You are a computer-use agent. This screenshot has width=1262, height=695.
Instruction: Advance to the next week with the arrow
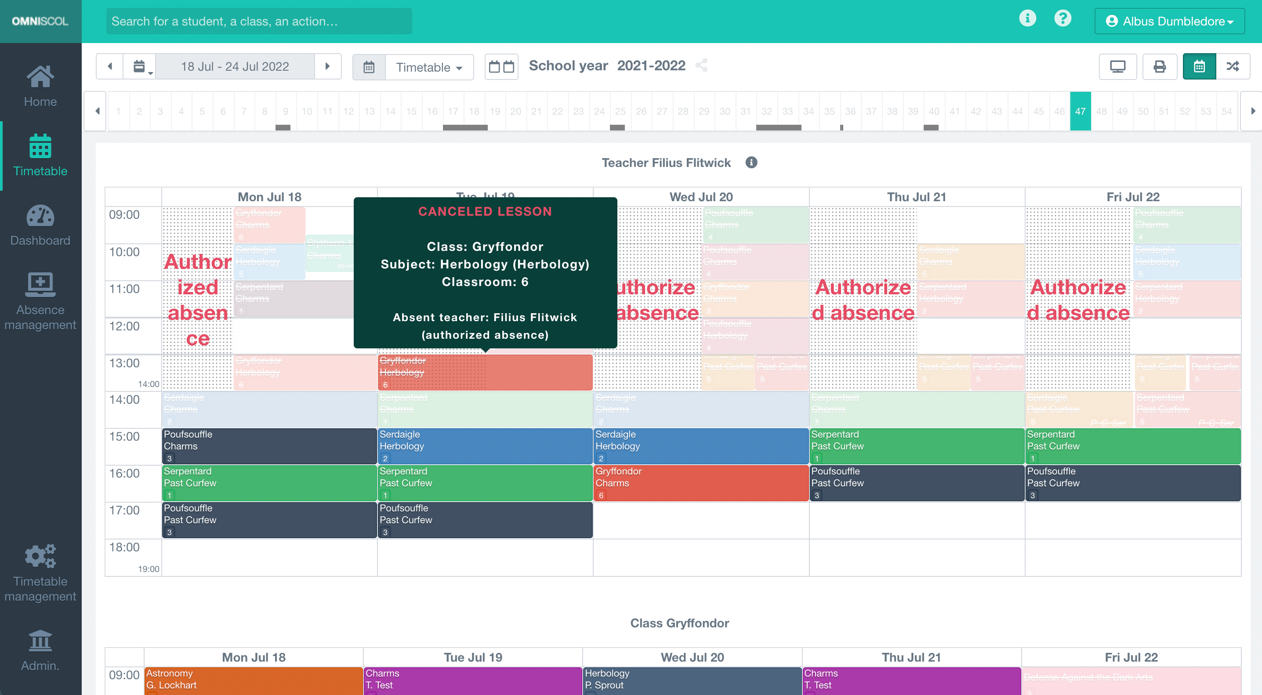click(327, 66)
